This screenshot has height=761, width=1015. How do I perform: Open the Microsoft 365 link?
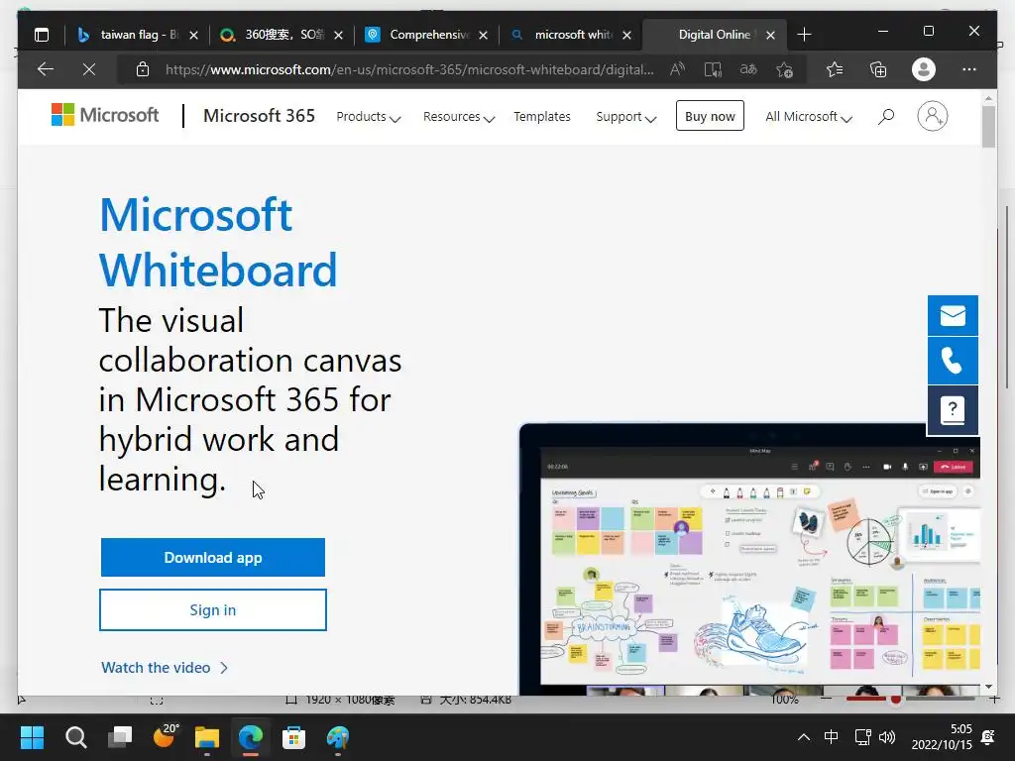pyautogui.click(x=259, y=115)
